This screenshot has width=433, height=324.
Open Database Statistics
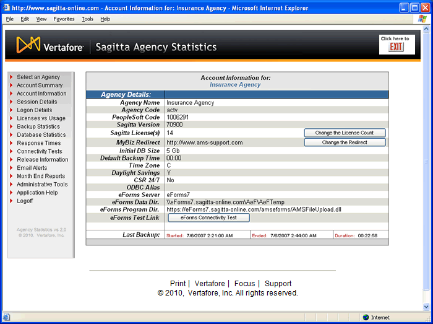41,135
